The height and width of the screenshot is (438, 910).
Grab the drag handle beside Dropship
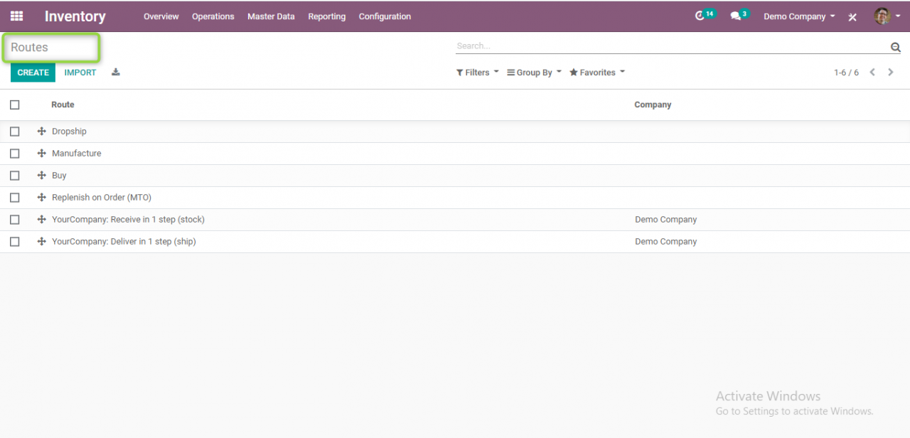click(42, 131)
